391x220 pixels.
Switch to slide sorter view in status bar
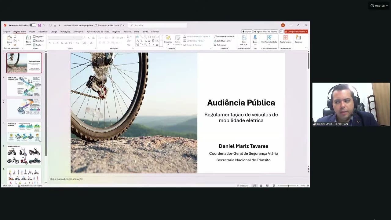[261, 185]
